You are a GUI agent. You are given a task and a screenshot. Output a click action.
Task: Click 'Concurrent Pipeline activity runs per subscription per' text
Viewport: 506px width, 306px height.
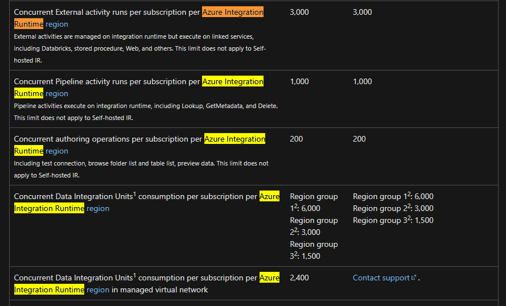pyautogui.click(x=107, y=81)
